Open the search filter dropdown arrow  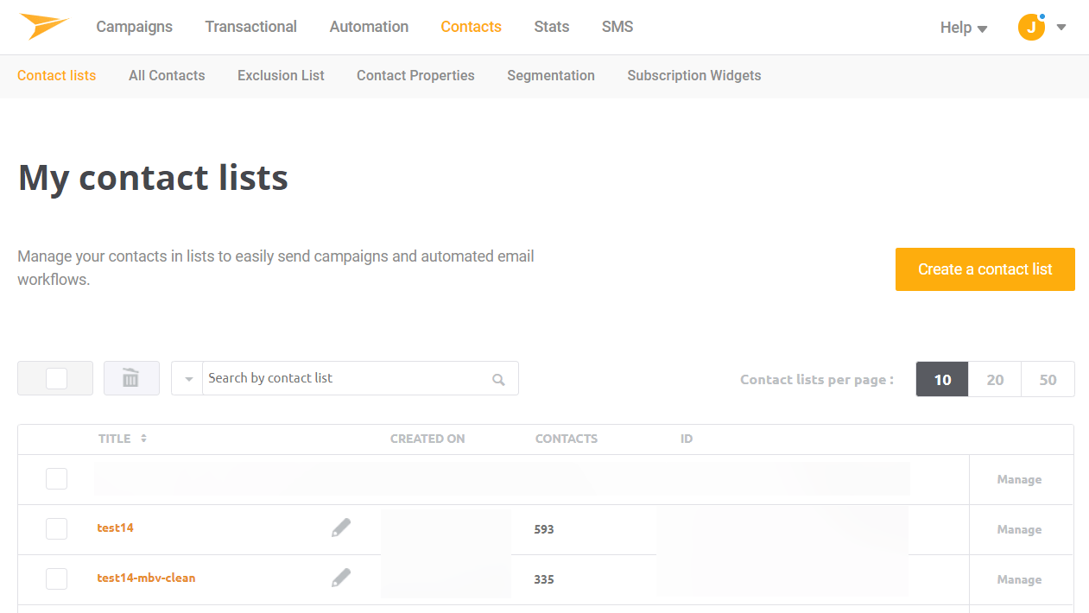188,379
